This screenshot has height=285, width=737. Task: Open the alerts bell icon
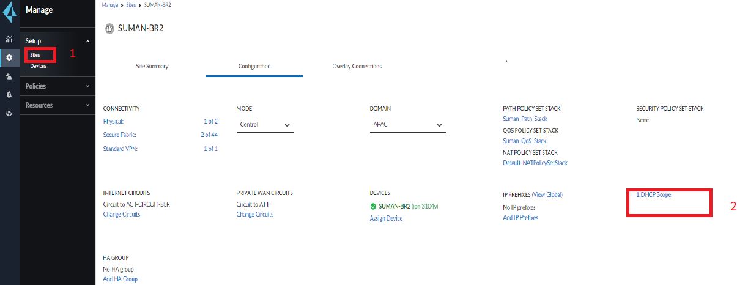pyautogui.click(x=9, y=95)
